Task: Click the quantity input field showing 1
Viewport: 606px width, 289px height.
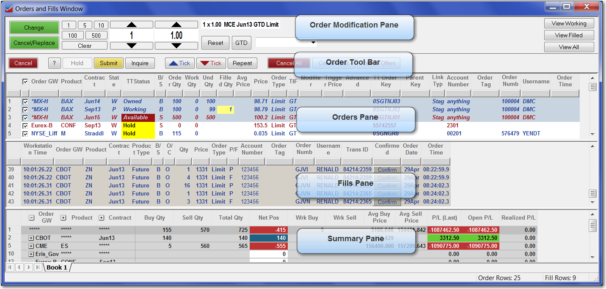Action: (x=132, y=35)
